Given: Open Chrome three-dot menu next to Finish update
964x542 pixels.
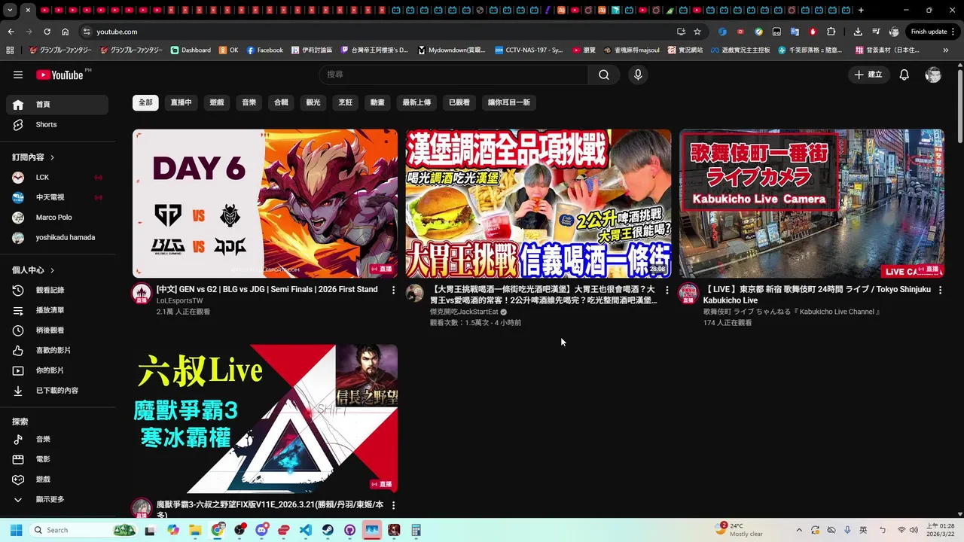Looking at the screenshot, I should (954, 32).
